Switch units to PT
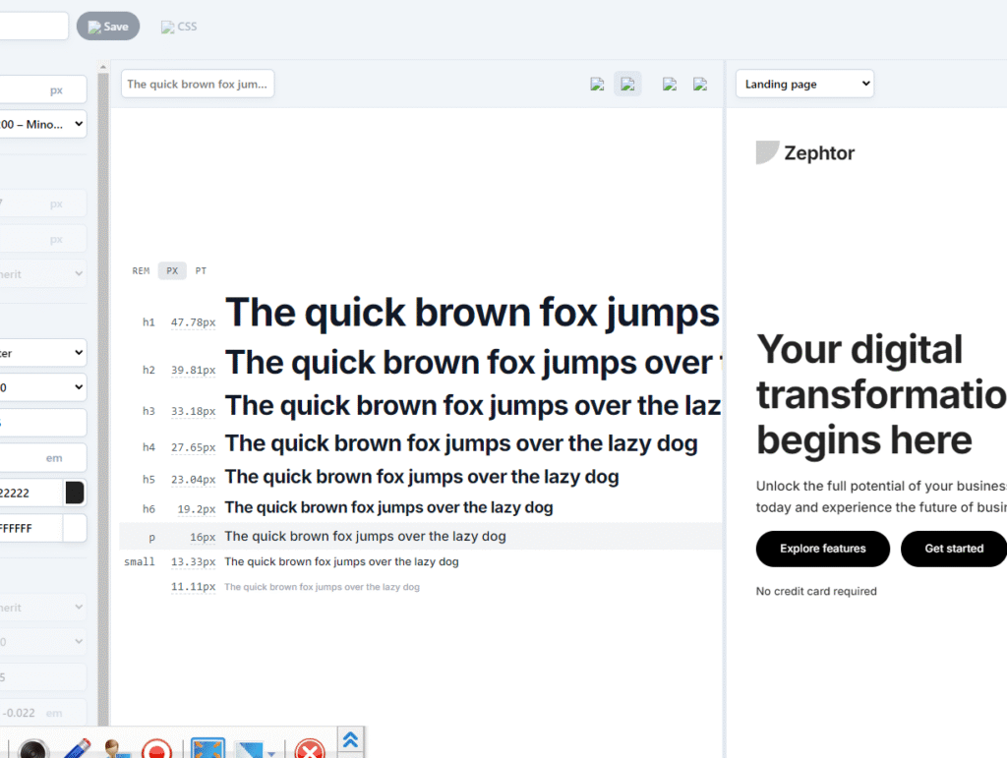1007x758 pixels. tap(201, 270)
